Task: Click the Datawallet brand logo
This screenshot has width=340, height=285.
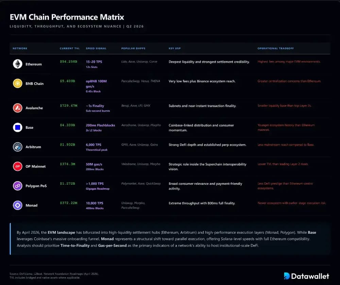Action: 306,276
